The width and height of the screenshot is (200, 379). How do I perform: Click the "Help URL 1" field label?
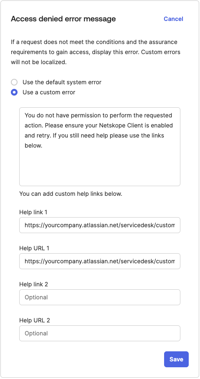[34, 248]
